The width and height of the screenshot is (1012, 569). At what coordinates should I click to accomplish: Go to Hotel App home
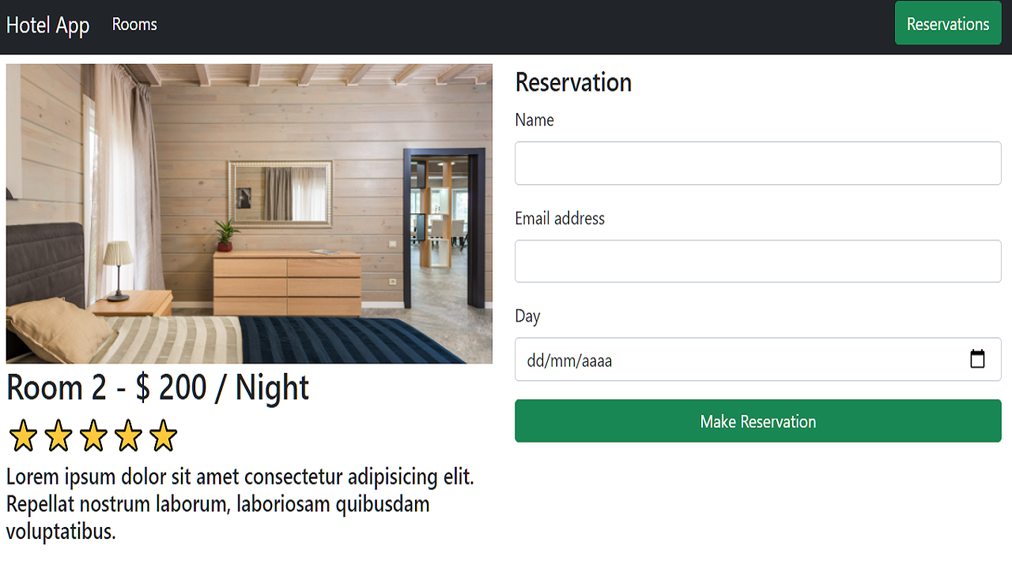[x=48, y=25]
